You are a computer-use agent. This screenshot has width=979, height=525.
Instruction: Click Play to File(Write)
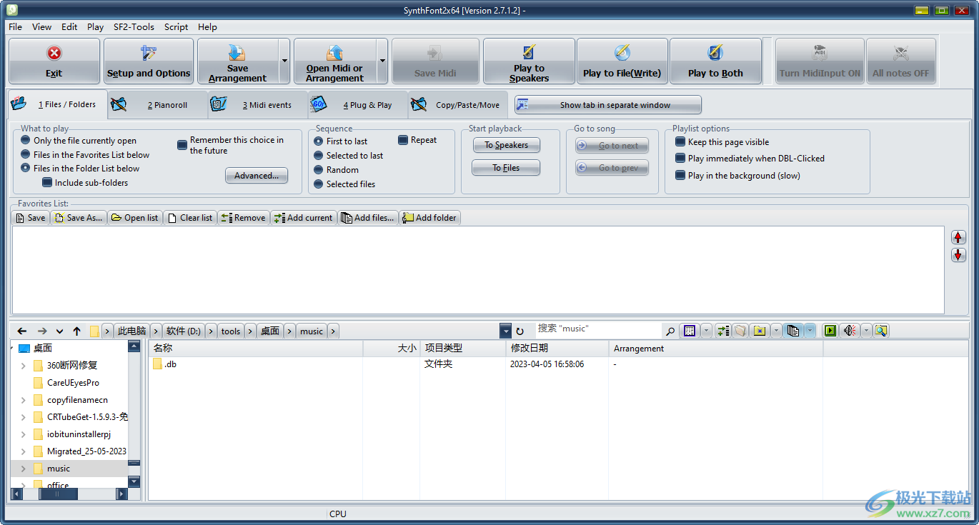point(622,61)
